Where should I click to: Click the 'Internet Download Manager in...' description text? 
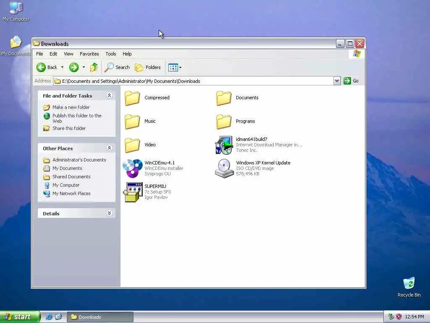tap(269, 145)
